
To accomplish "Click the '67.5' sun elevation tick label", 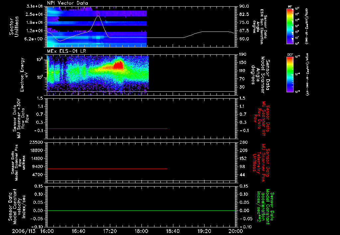I will [244, 31].
